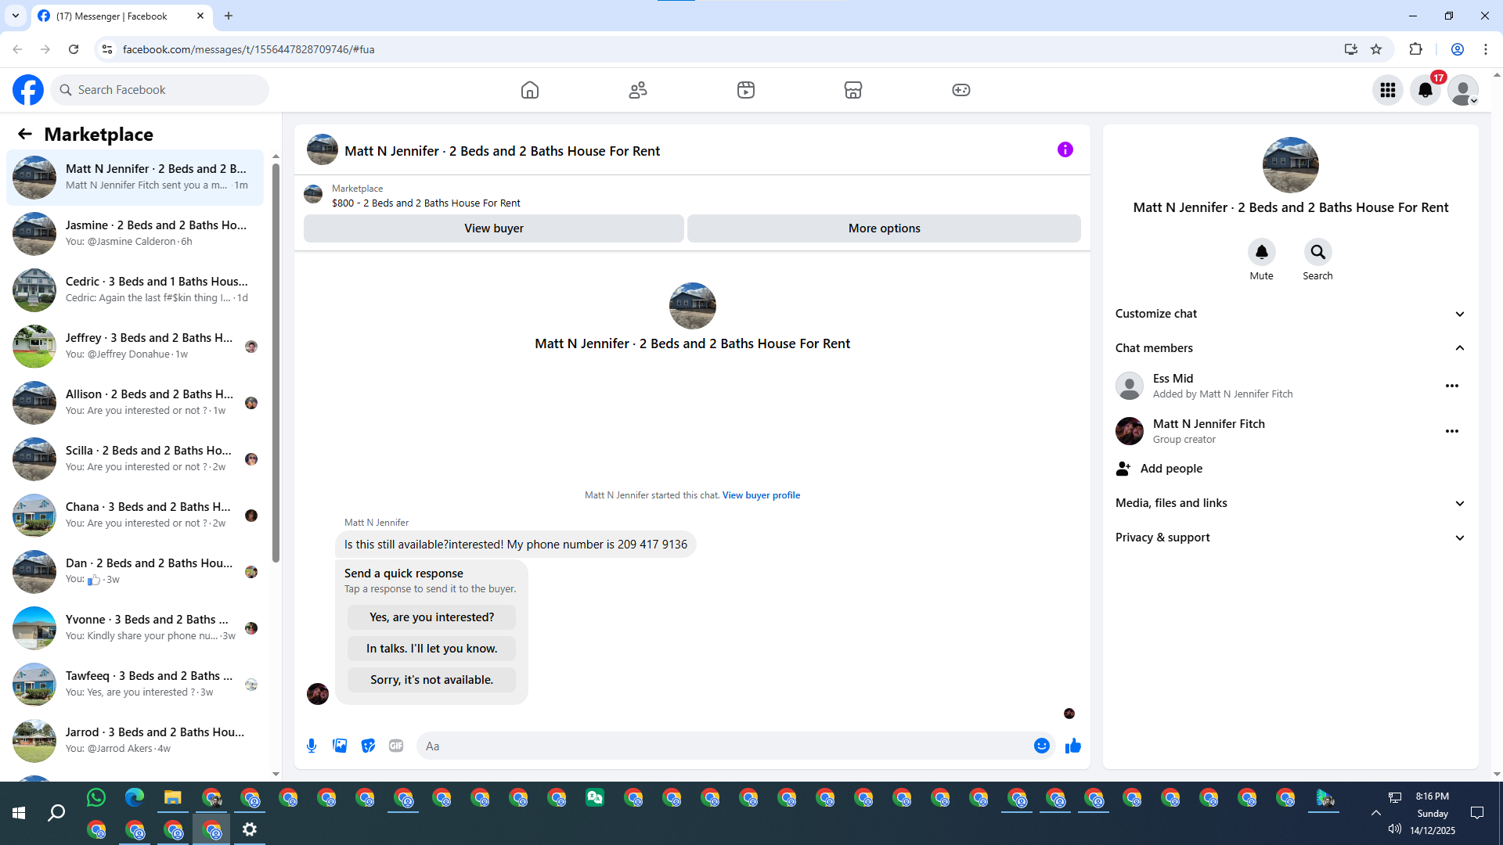Open the account profile avatar menu
This screenshot has height=845, width=1503.
tap(1463, 90)
